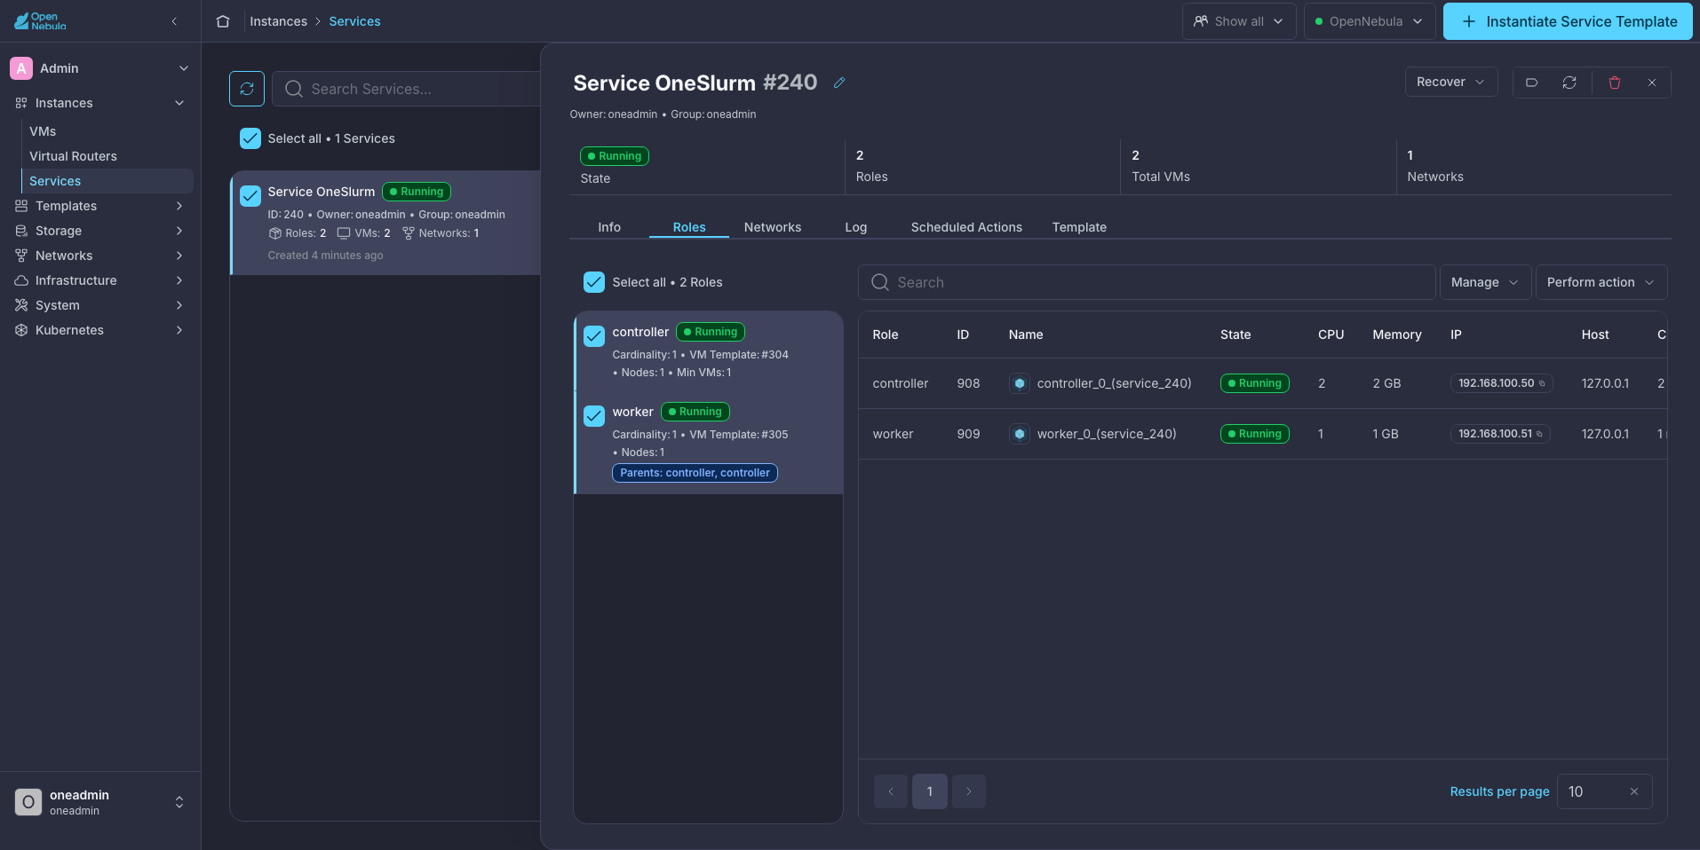Uncheck the controller role checkbox
Viewport: 1700px width, 850px height.
594,335
